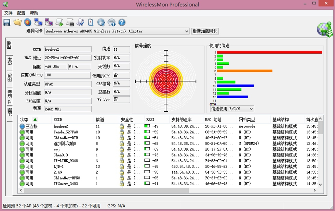Click the speech bubble info toolbar icon
This screenshot has height=211, width=335.
tap(111, 22)
